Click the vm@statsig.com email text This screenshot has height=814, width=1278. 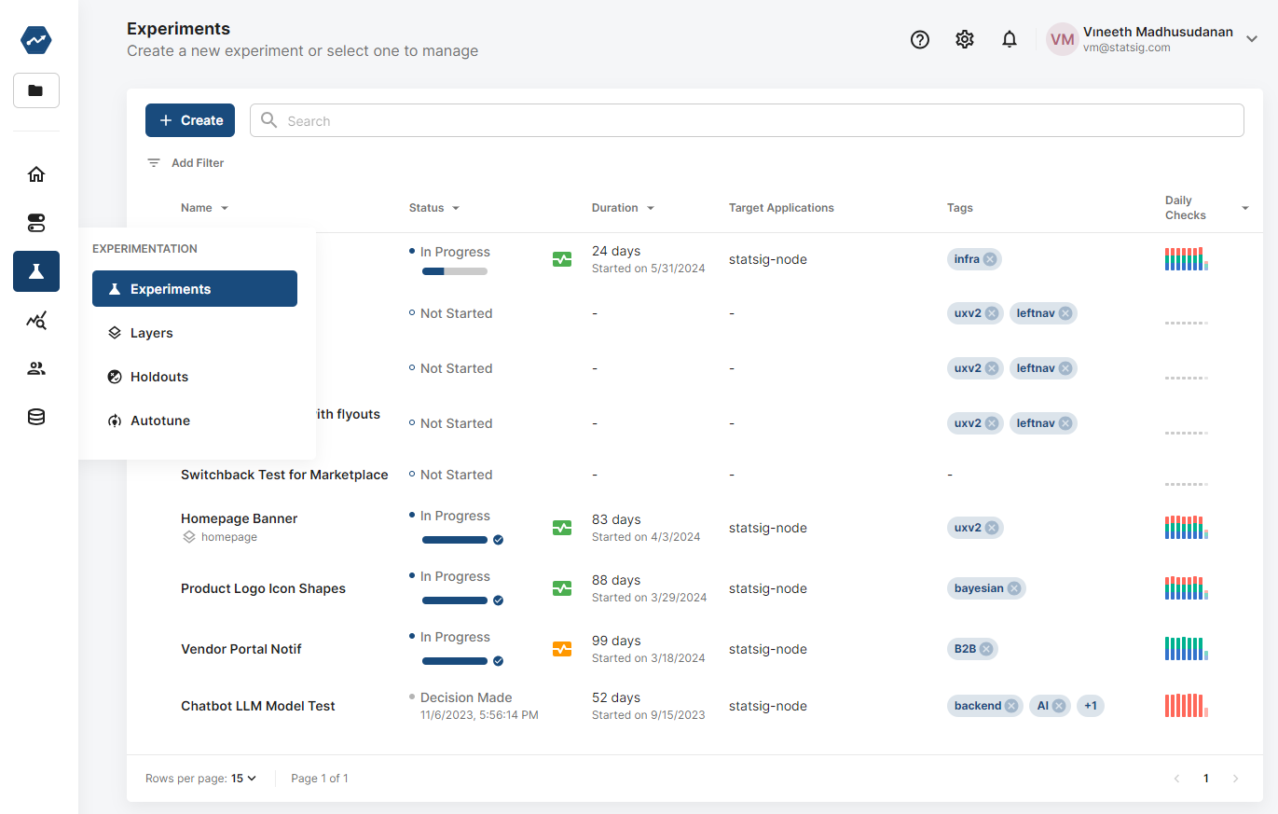coord(1127,48)
